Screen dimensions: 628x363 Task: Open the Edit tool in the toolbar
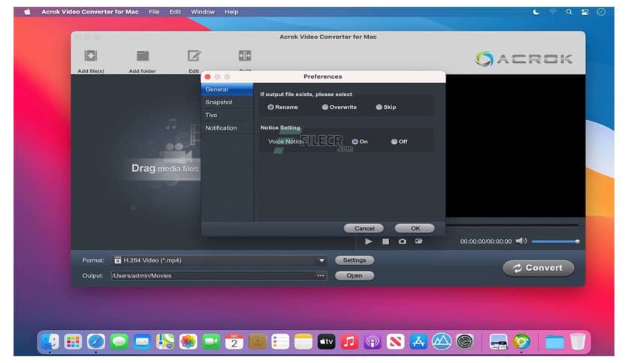coord(194,55)
